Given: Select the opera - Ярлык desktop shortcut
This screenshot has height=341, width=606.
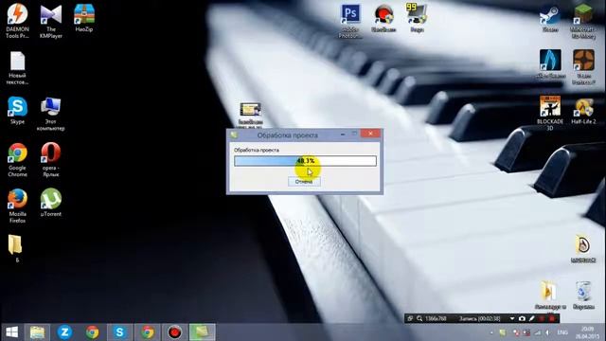Looking at the screenshot, I should pyautogui.click(x=50, y=160).
